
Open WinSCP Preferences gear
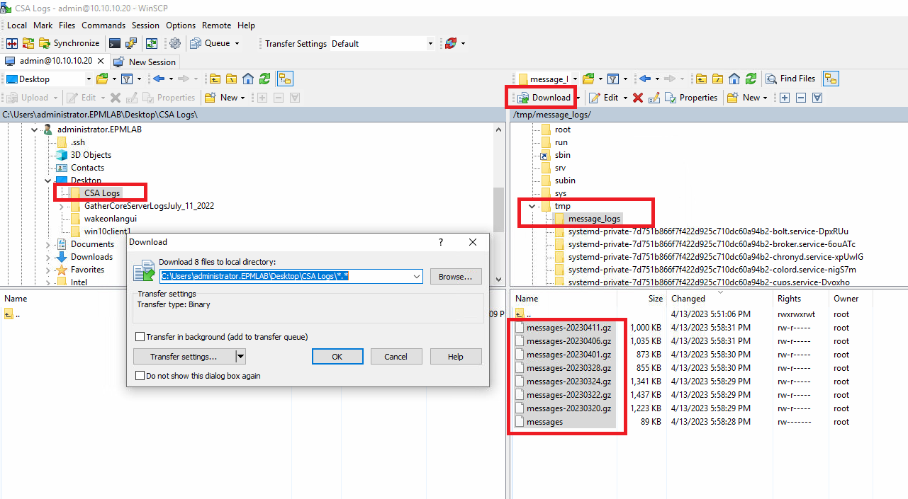click(x=175, y=43)
